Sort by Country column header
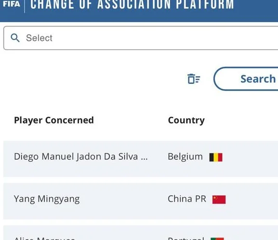278x240 pixels. (186, 120)
